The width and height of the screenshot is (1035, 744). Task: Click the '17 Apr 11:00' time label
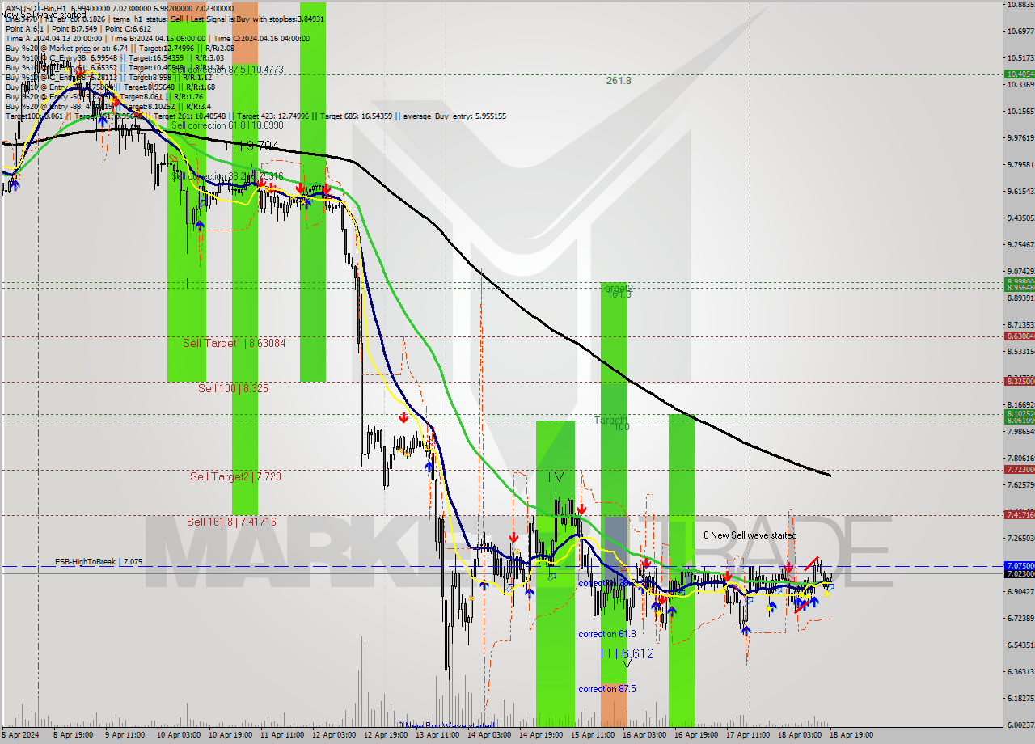(748, 735)
